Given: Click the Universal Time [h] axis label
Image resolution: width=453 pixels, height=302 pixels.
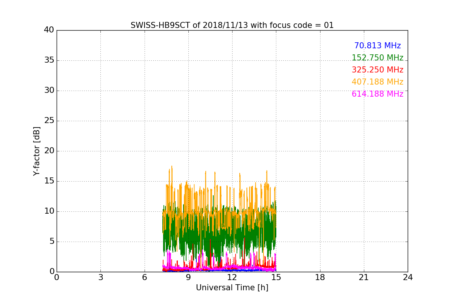Looking at the screenshot, I should click(x=232, y=288).
